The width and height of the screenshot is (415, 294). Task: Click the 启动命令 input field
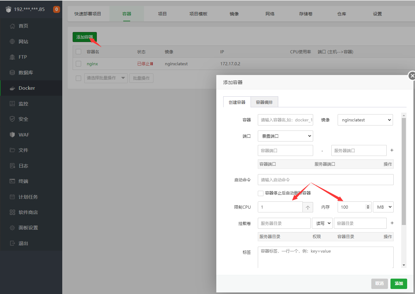click(x=326, y=180)
